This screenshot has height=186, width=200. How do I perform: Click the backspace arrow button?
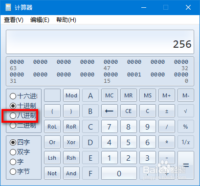(x=110, y=111)
